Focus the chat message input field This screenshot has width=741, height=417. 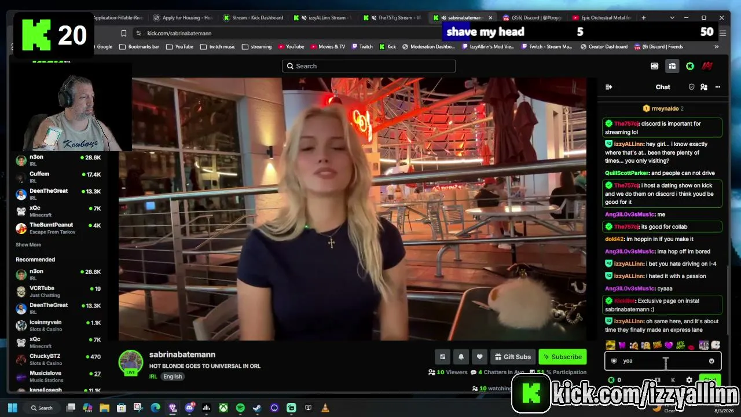[663, 361]
